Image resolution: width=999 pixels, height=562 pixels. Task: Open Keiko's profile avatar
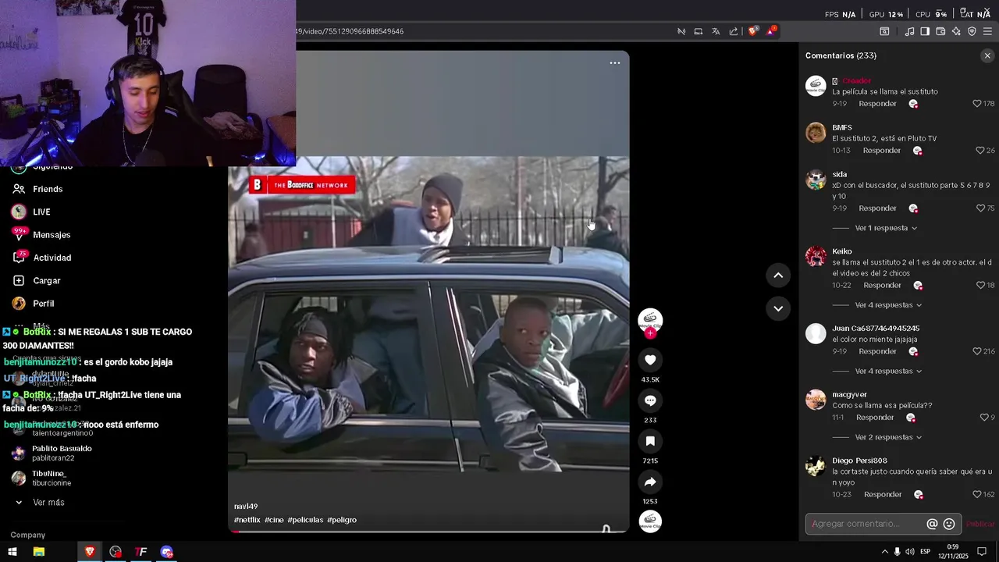(816, 257)
